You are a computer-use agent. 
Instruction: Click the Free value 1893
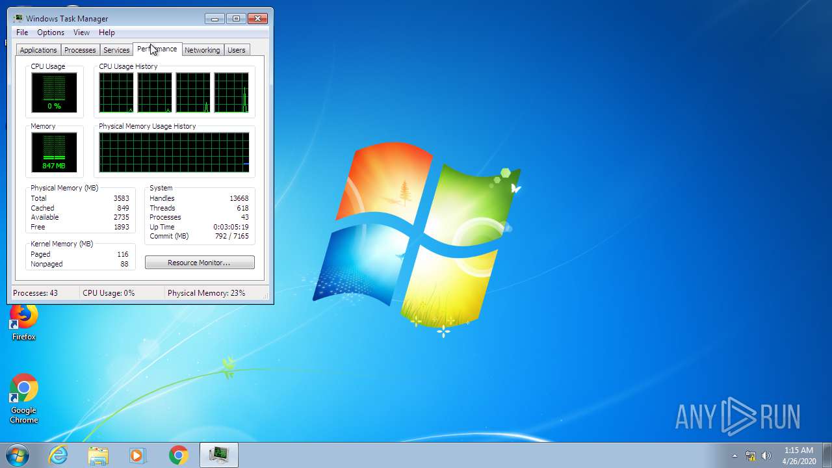121,227
